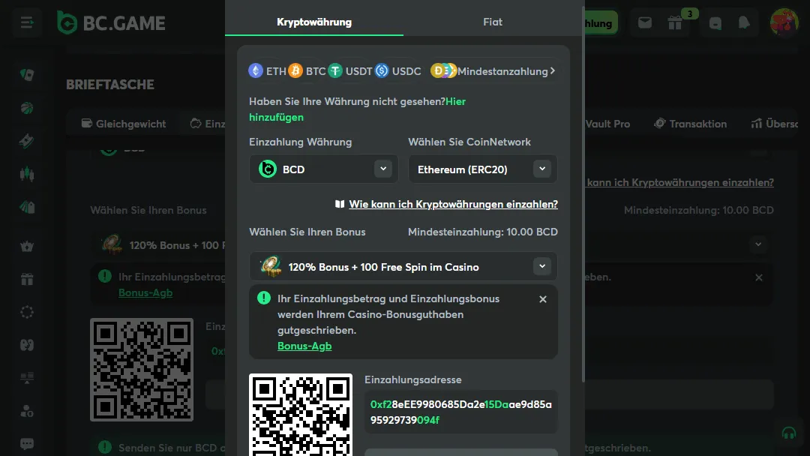Click the Mindesteinzahlung: 10.00 BCD text in dialog
Viewport: 810px width, 456px height.
click(483, 232)
